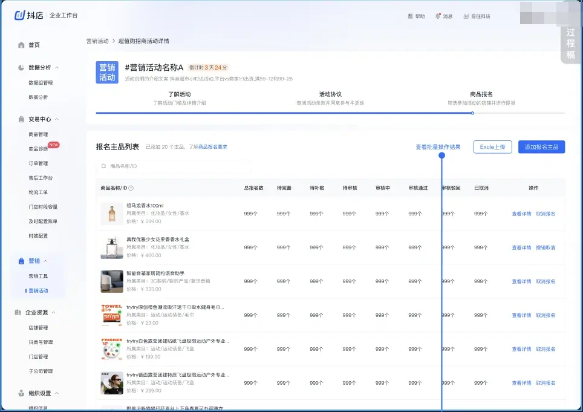Select the active 营销活动 sidebar item
Screen dimensions: 583x412
[x=38, y=291]
